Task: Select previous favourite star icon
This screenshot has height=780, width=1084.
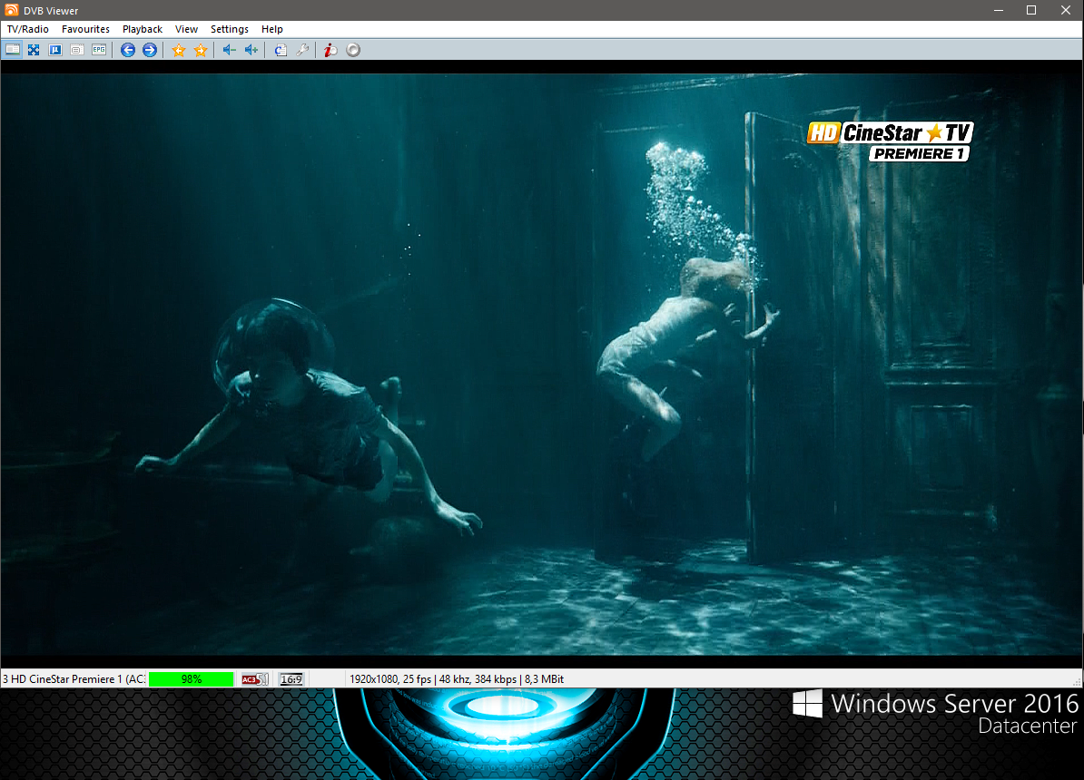Action: point(178,50)
